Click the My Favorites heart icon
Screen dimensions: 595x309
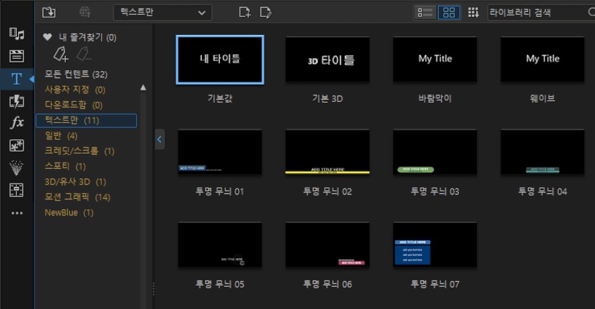[48, 37]
